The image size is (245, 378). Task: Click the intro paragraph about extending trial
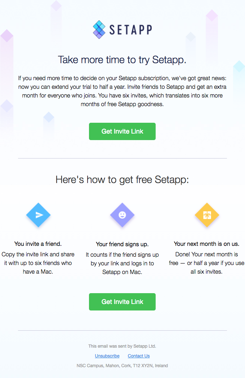[x=122, y=91]
